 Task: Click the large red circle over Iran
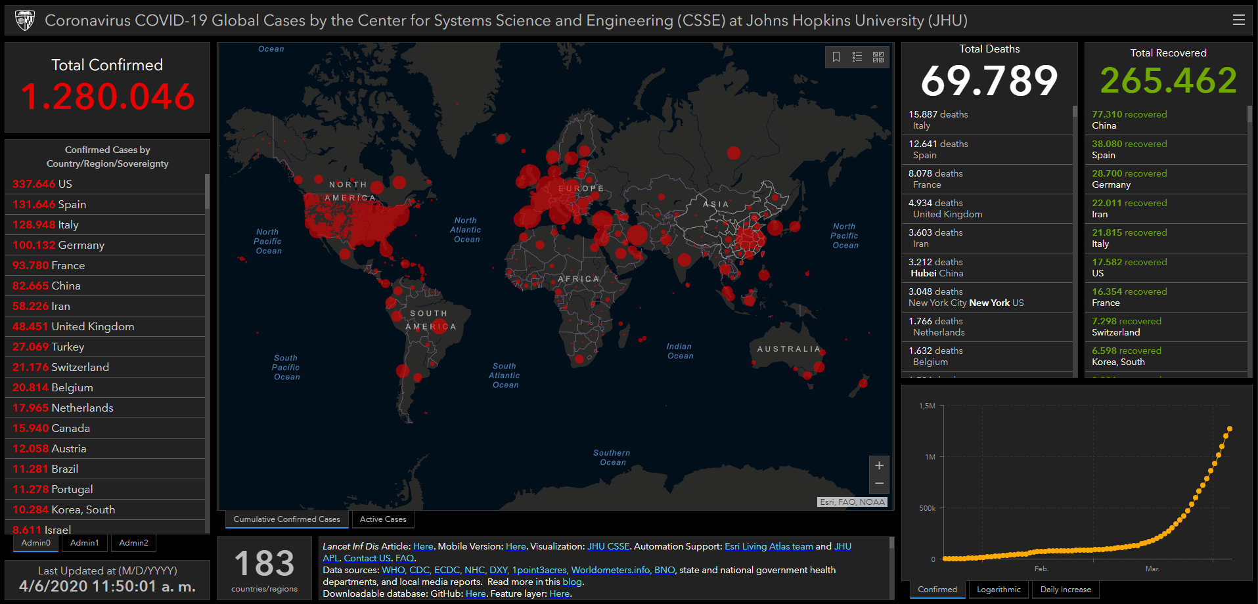637,234
